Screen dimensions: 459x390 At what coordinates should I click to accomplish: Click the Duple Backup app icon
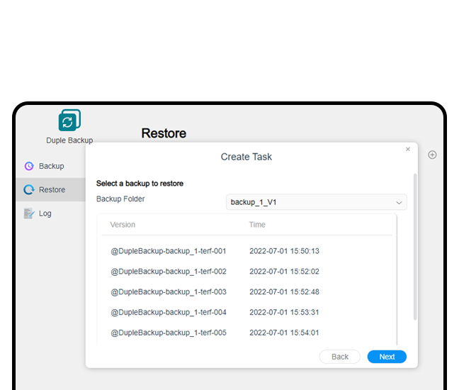click(x=69, y=121)
